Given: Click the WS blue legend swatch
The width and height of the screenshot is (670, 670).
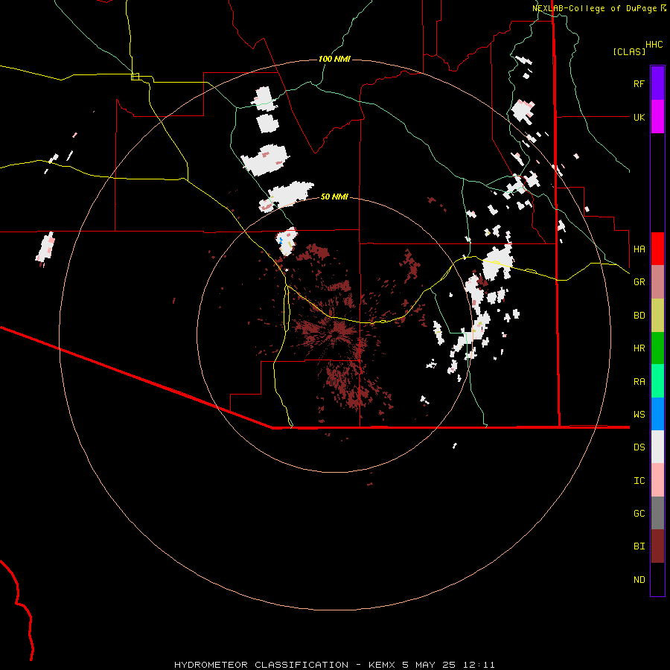Looking at the screenshot, I should click(657, 414).
